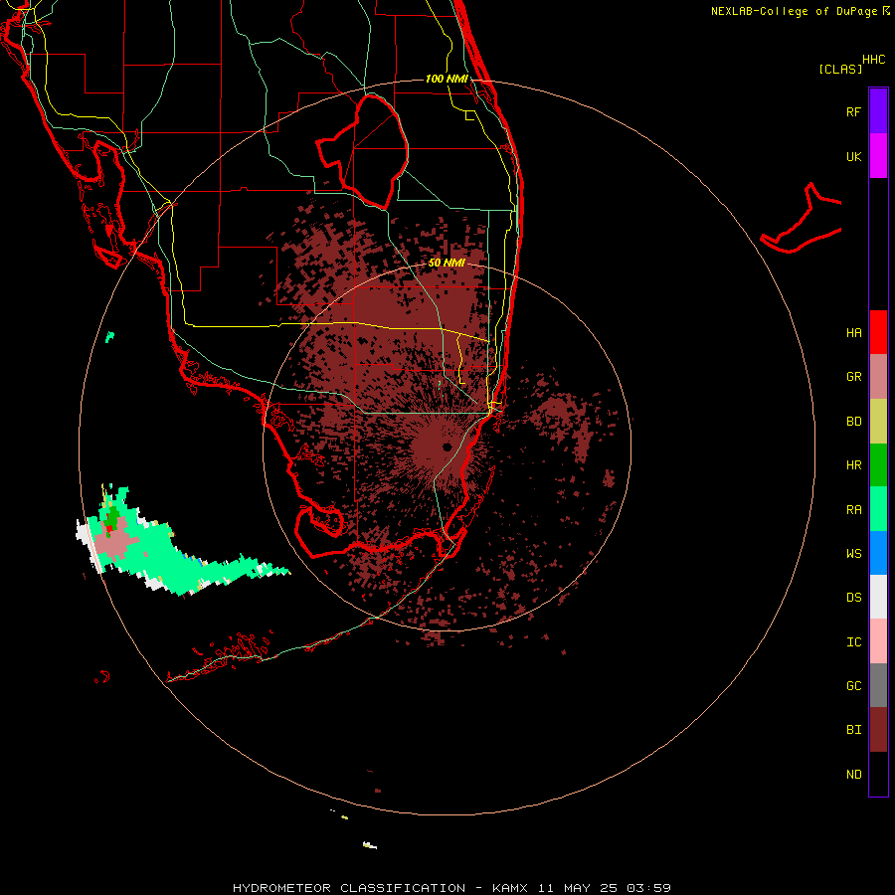Click the HA red legend swatch
This screenshot has height=895, width=895.
point(878,332)
